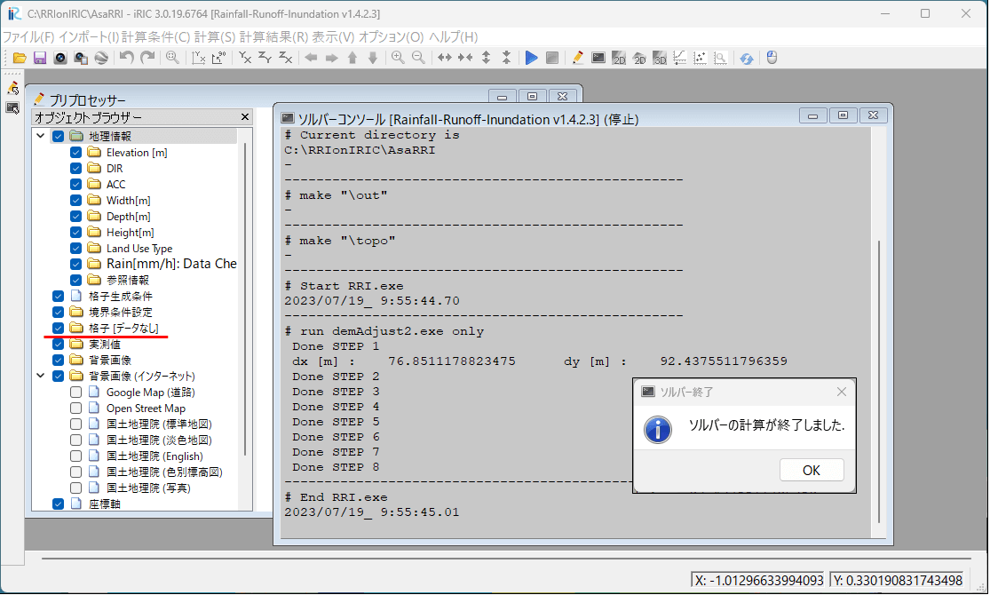Check the Open Street Map checkbox
Screen dimensions: 990x595
pyautogui.click(x=75, y=409)
